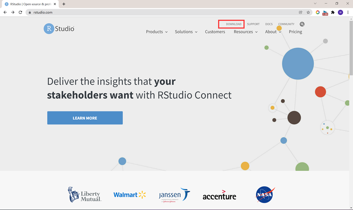Expand the About dropdown menu
Image resolution: width=353 pixels, height=210 pixels.
273,32
